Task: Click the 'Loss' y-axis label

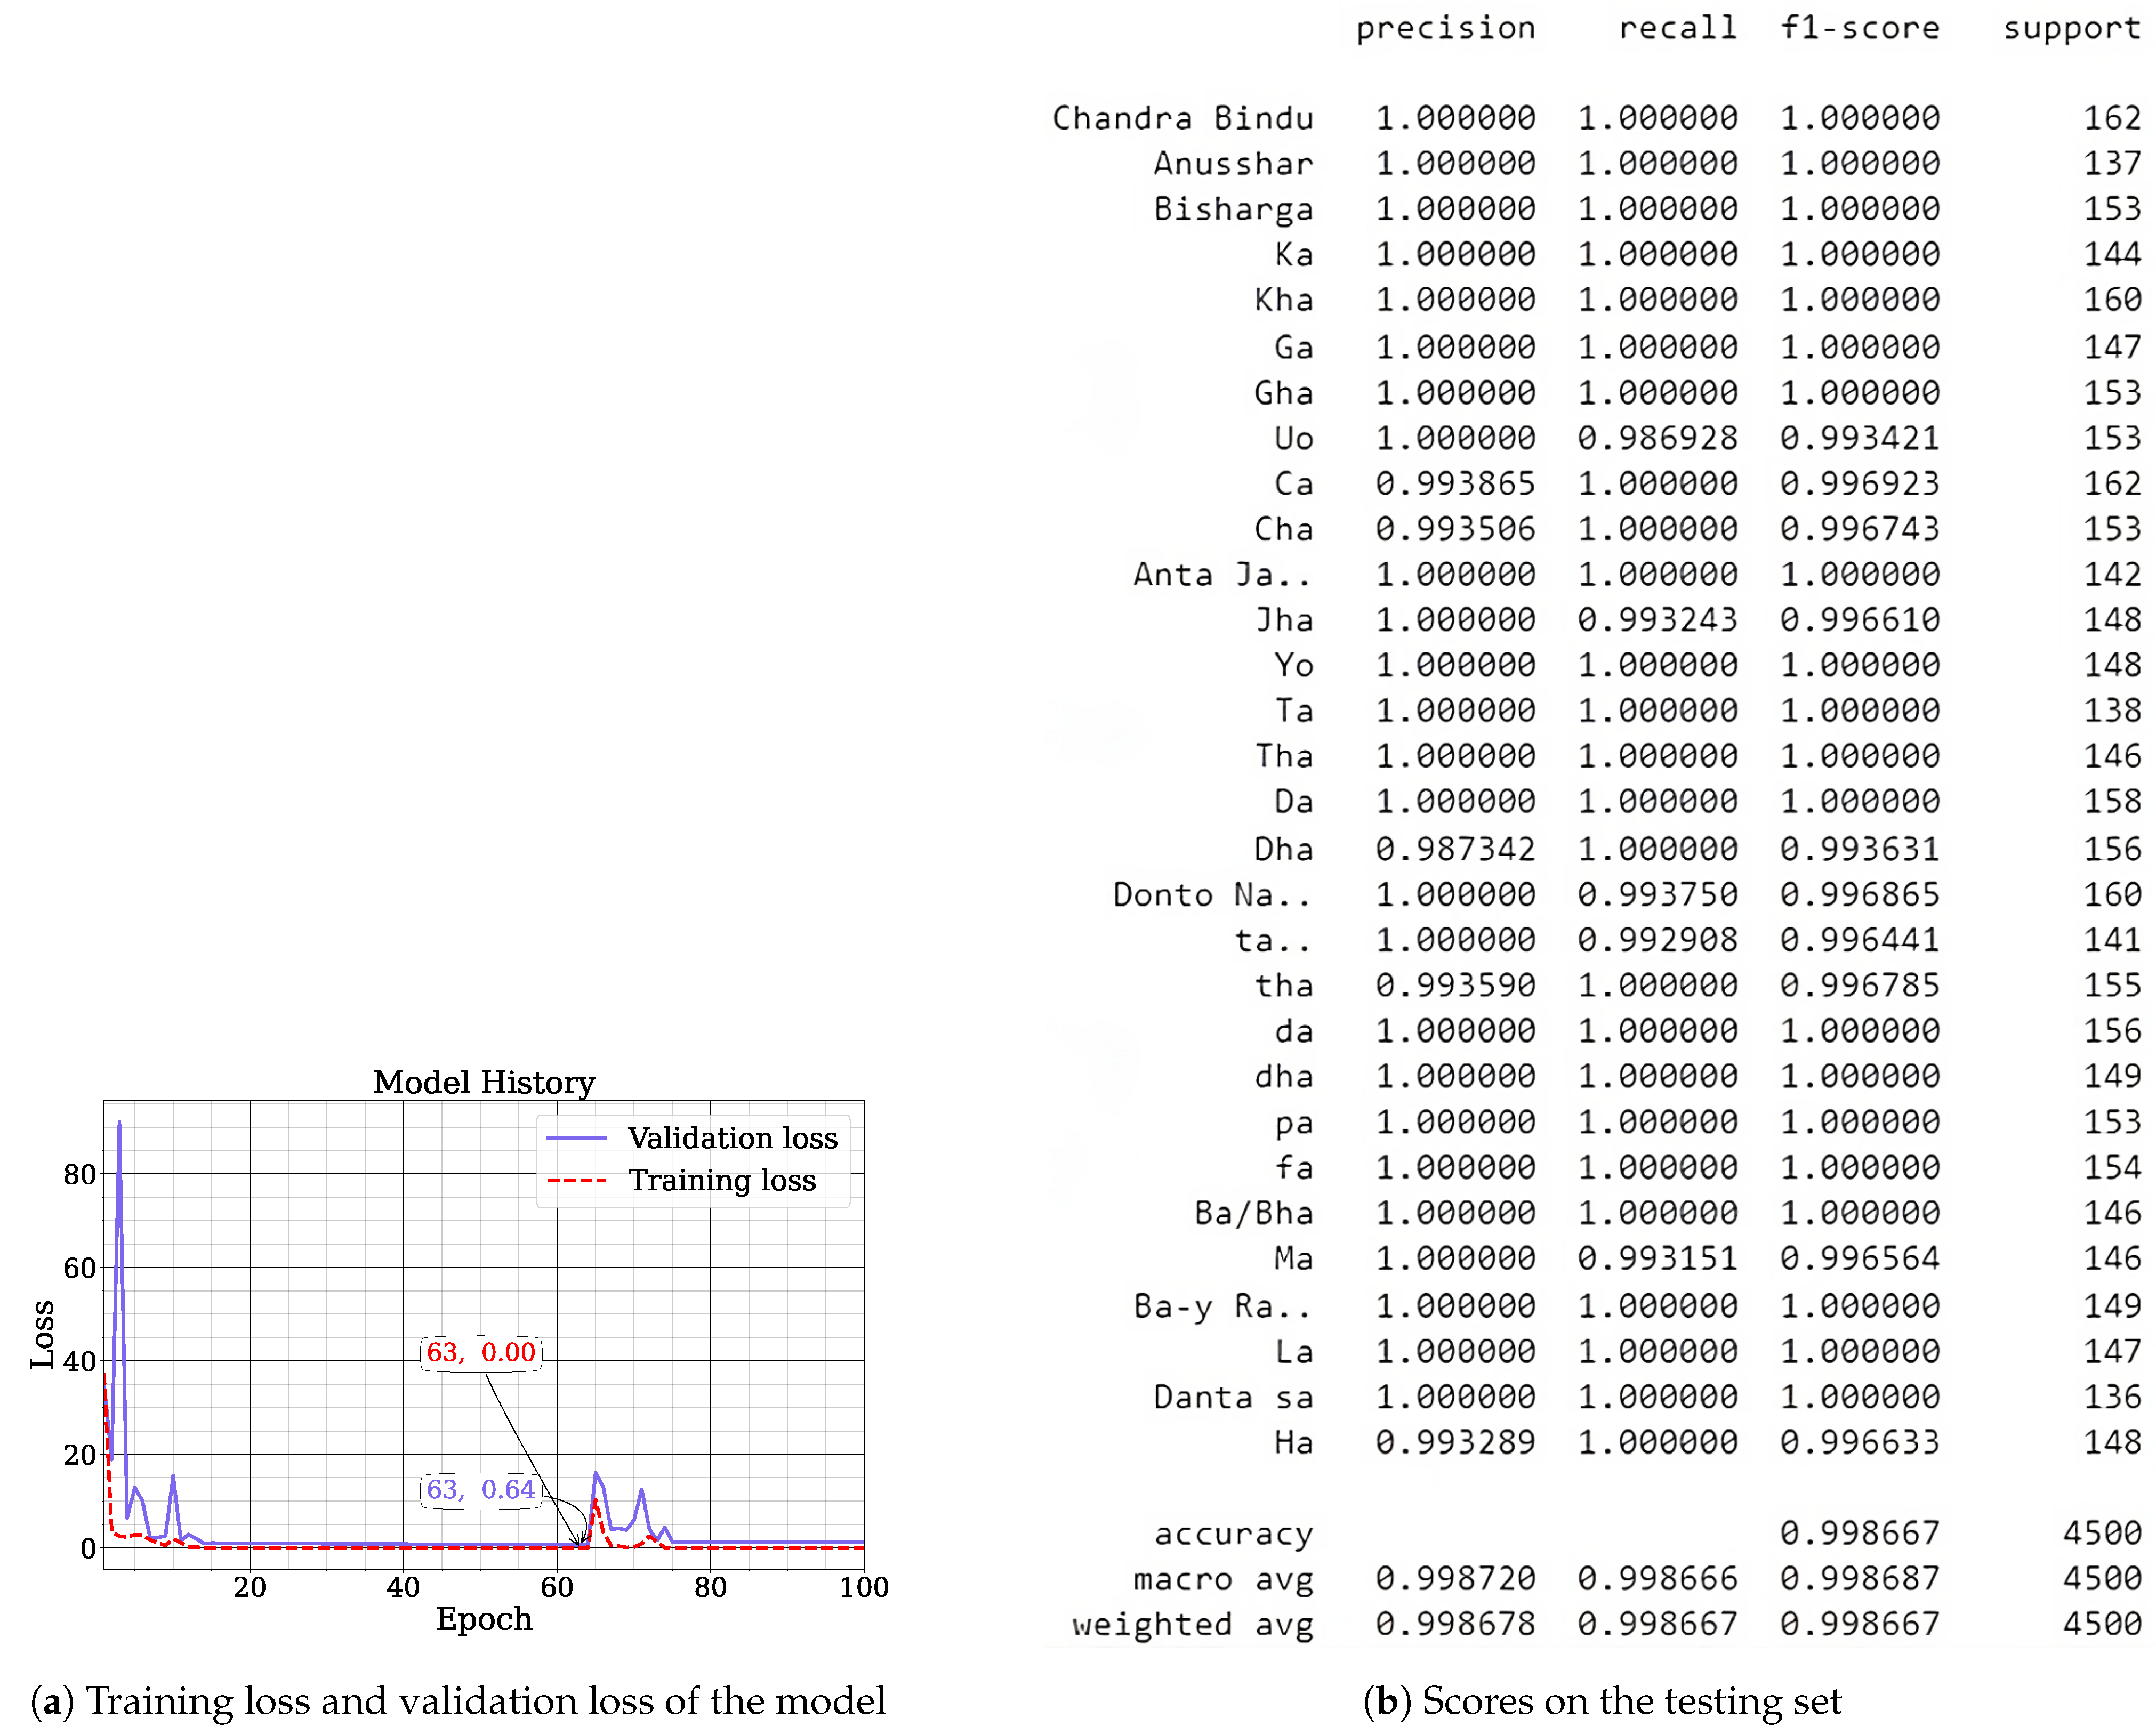Action: click(42, 1335)
